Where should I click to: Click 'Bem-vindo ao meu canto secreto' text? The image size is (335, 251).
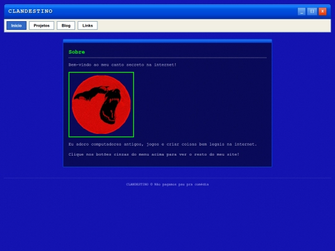point(122,64)
